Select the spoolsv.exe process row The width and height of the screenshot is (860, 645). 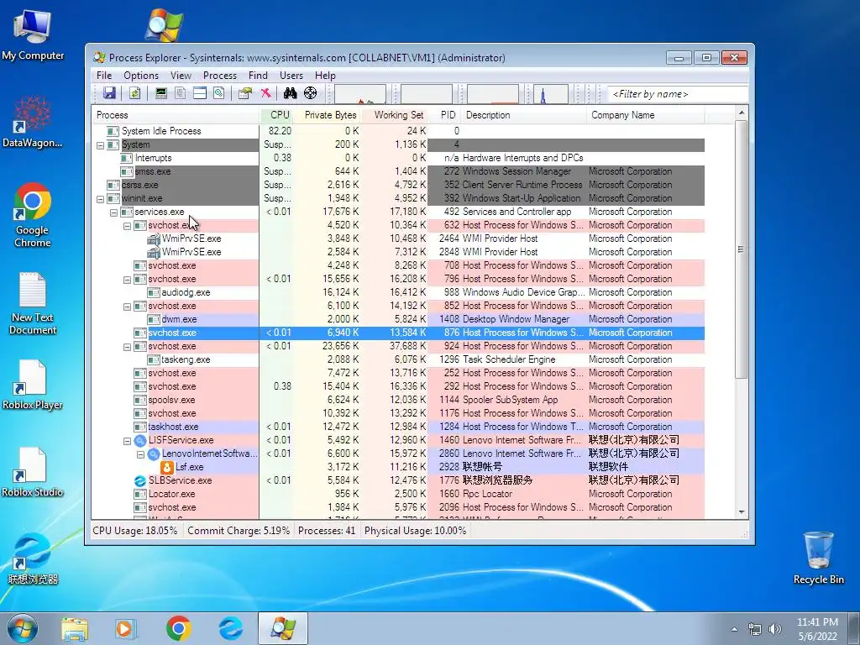click(397, 400)
